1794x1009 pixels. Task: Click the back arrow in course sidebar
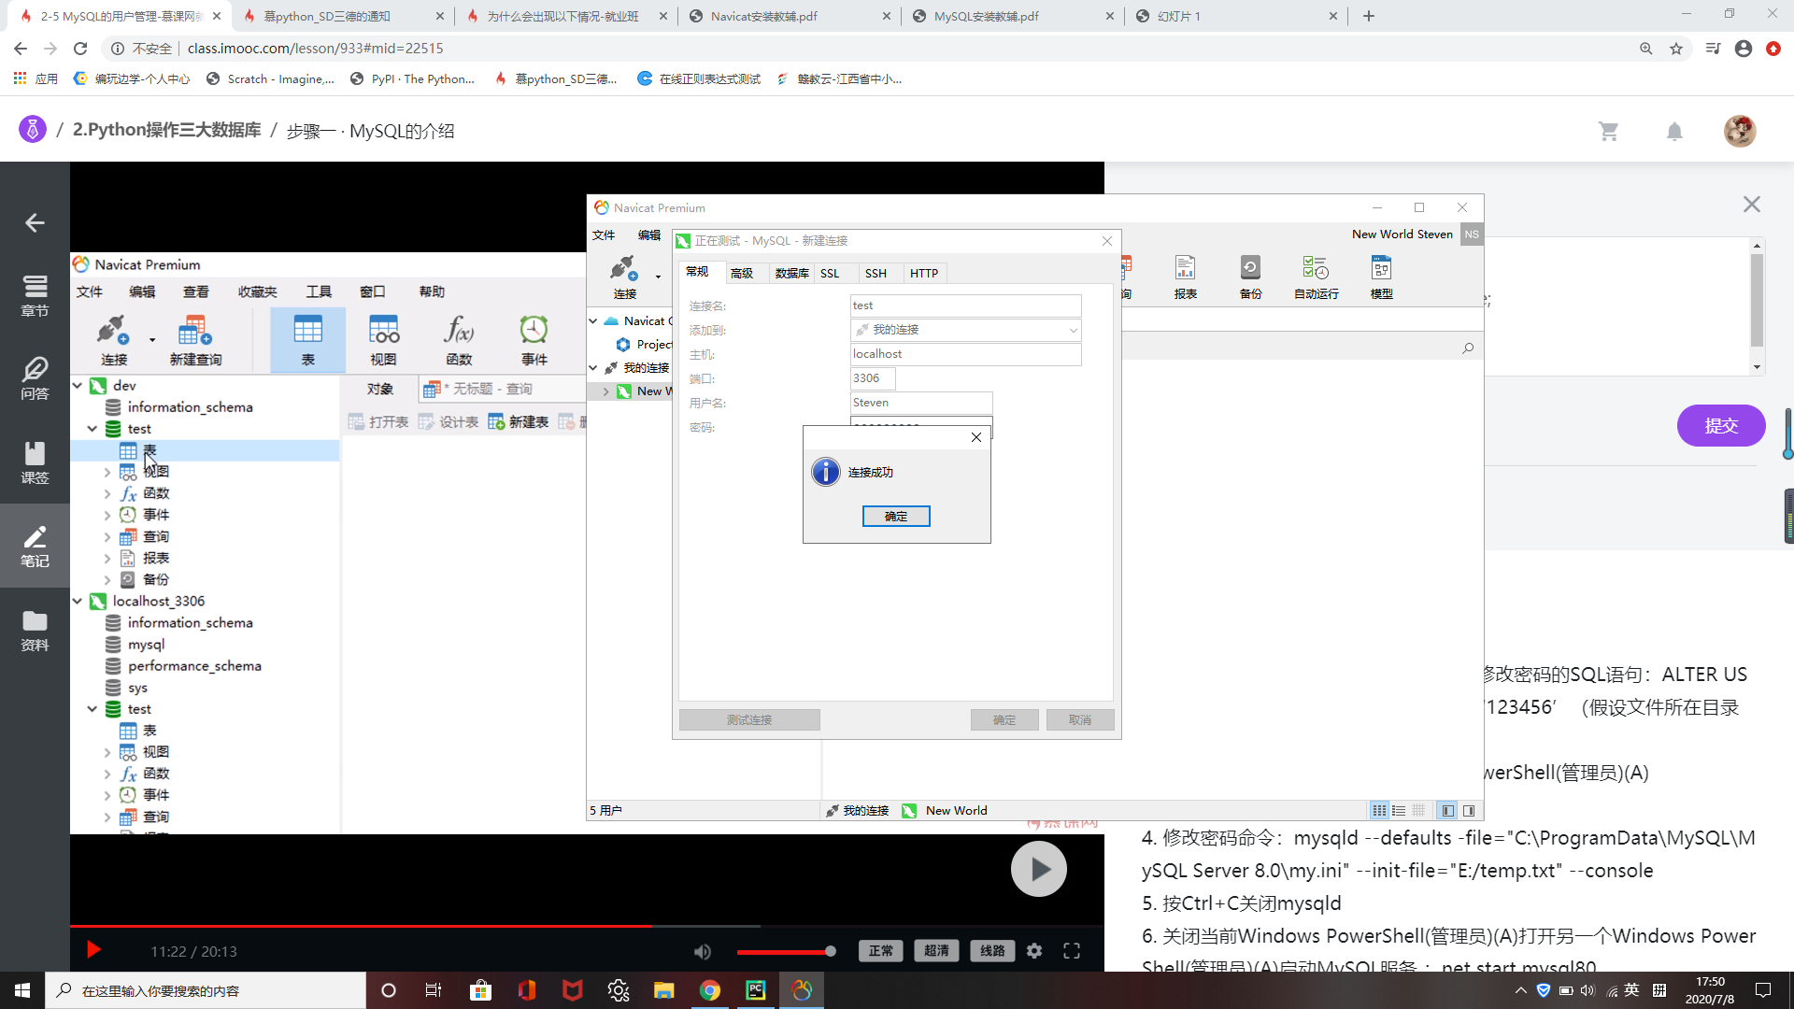(35, 222)
